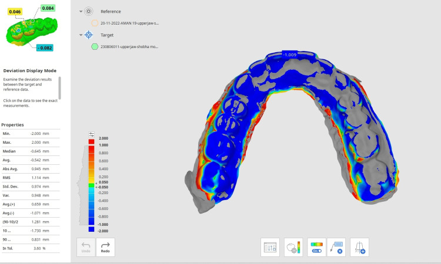The width and height of the screenshot is (441, 264).
Task: Click the Undo button
Action: point(86,247)
